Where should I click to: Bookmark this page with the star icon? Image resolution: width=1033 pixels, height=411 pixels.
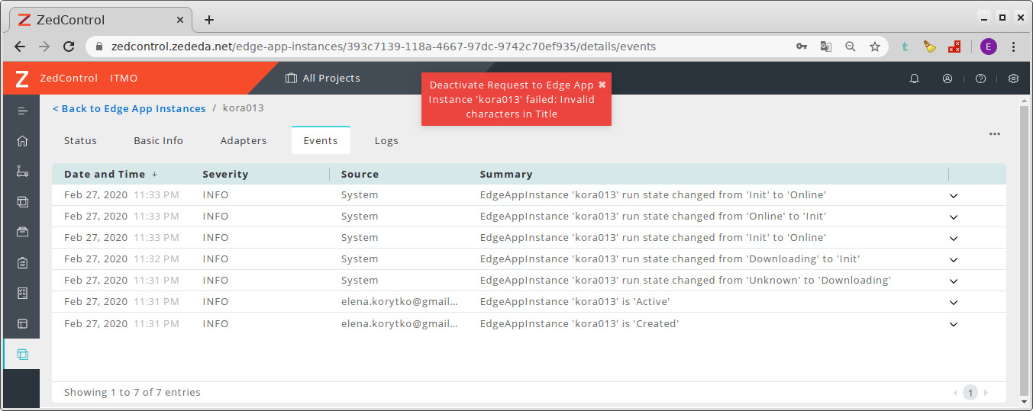click(875, 47)
